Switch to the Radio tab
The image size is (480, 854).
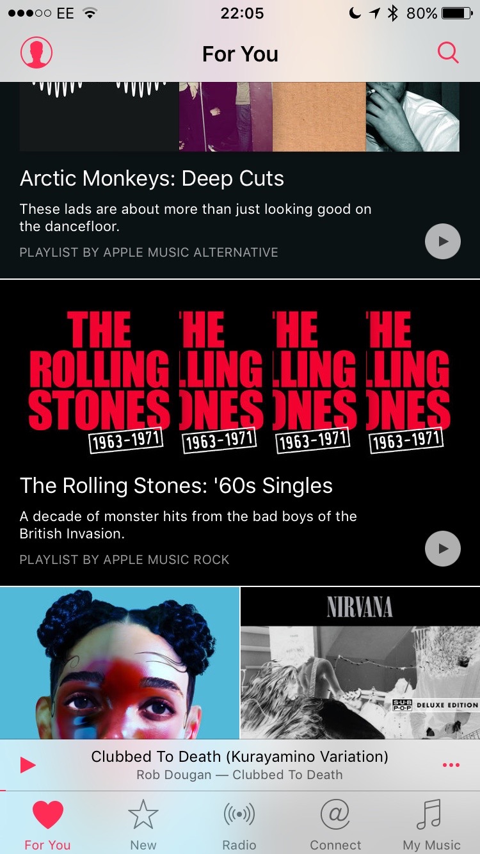239,825
